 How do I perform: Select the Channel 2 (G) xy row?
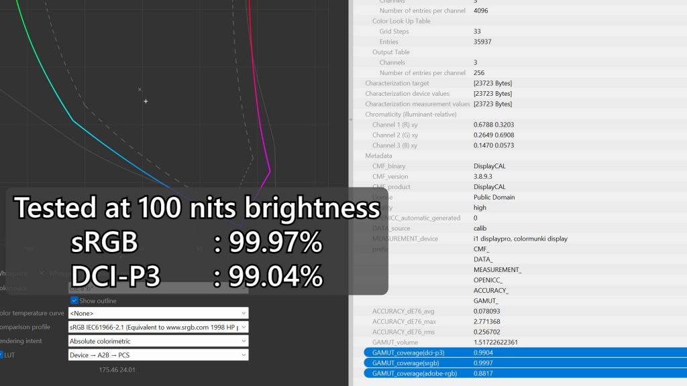coord(520,135)
